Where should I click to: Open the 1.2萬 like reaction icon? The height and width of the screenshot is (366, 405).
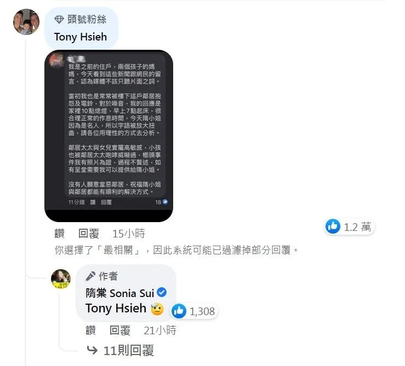[333, 226]
